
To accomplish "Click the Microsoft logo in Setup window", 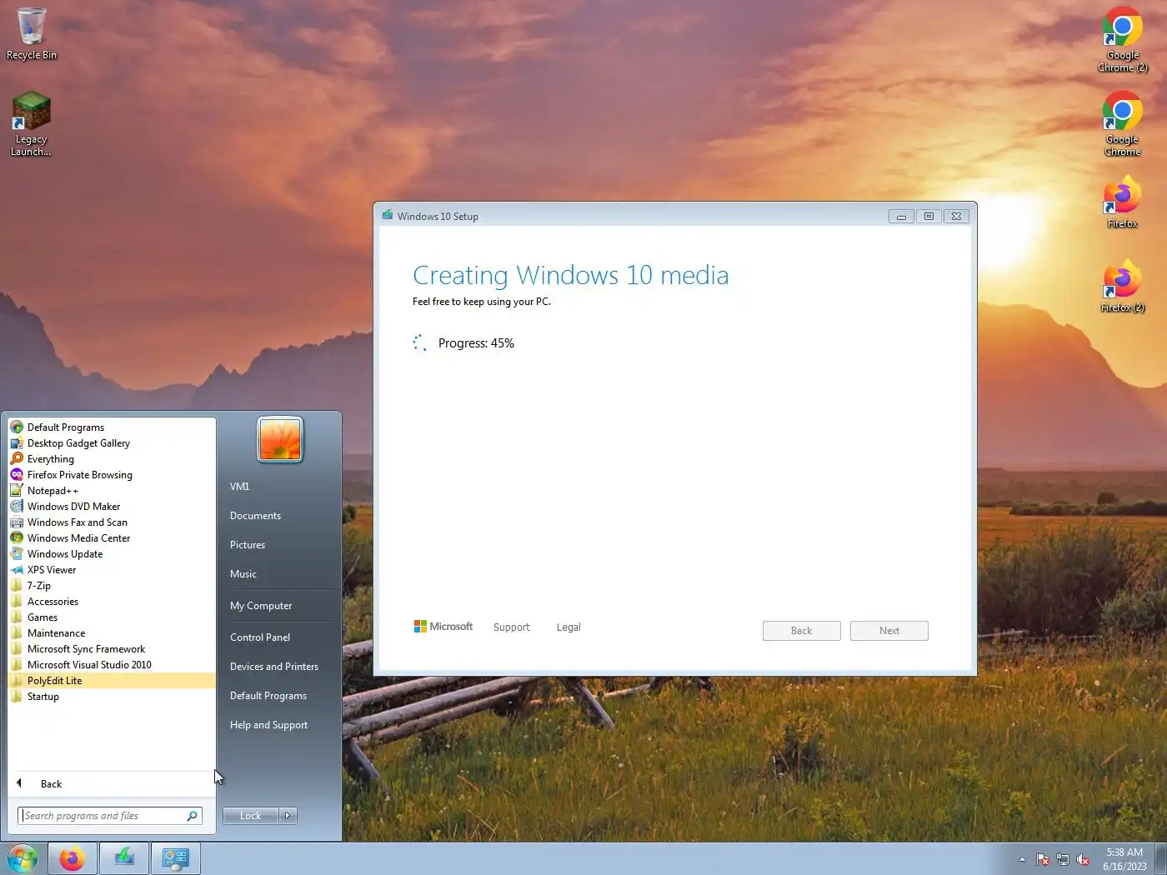I will [443, 627].
